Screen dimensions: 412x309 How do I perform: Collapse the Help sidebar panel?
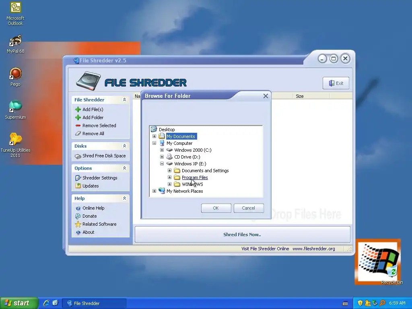[x=125, y=198]
